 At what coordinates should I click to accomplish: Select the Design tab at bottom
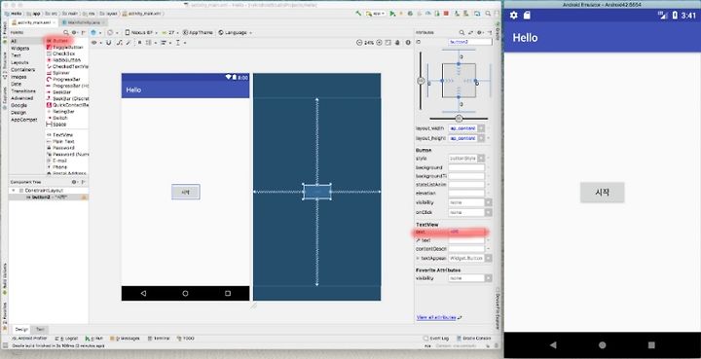(x=21, y=329)
